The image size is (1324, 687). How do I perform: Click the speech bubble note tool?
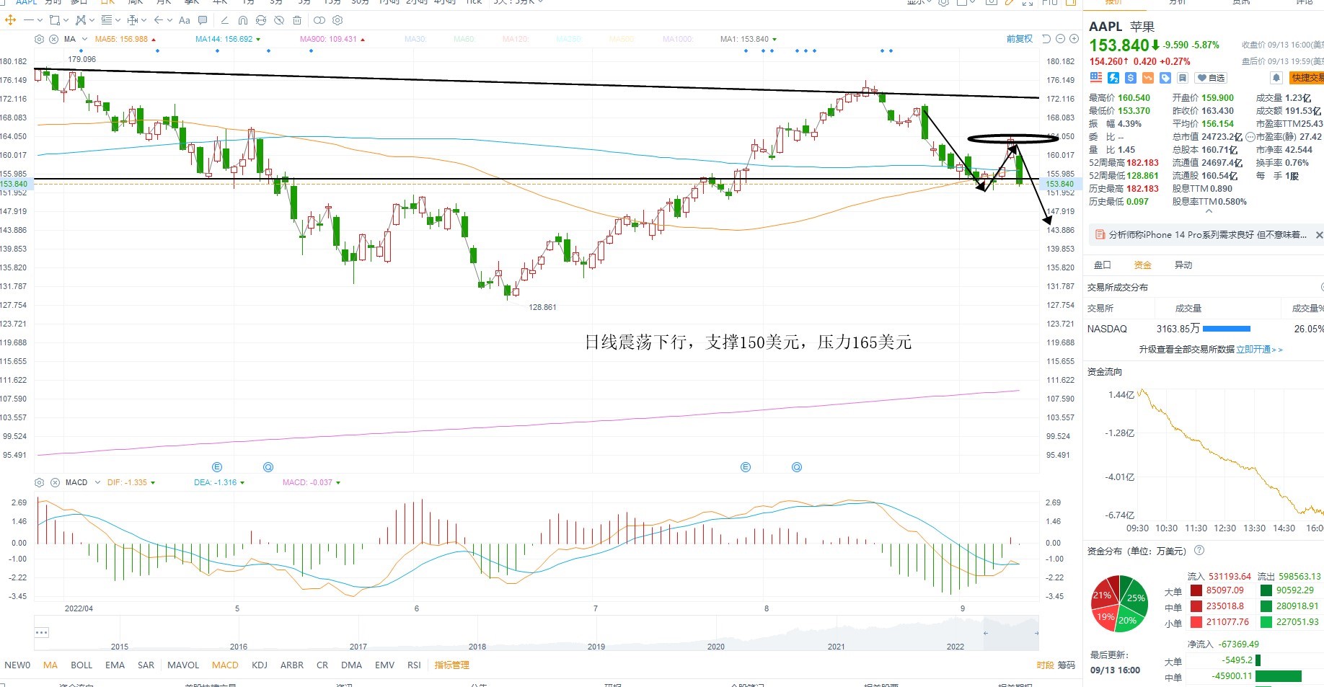tap(203, 20)
